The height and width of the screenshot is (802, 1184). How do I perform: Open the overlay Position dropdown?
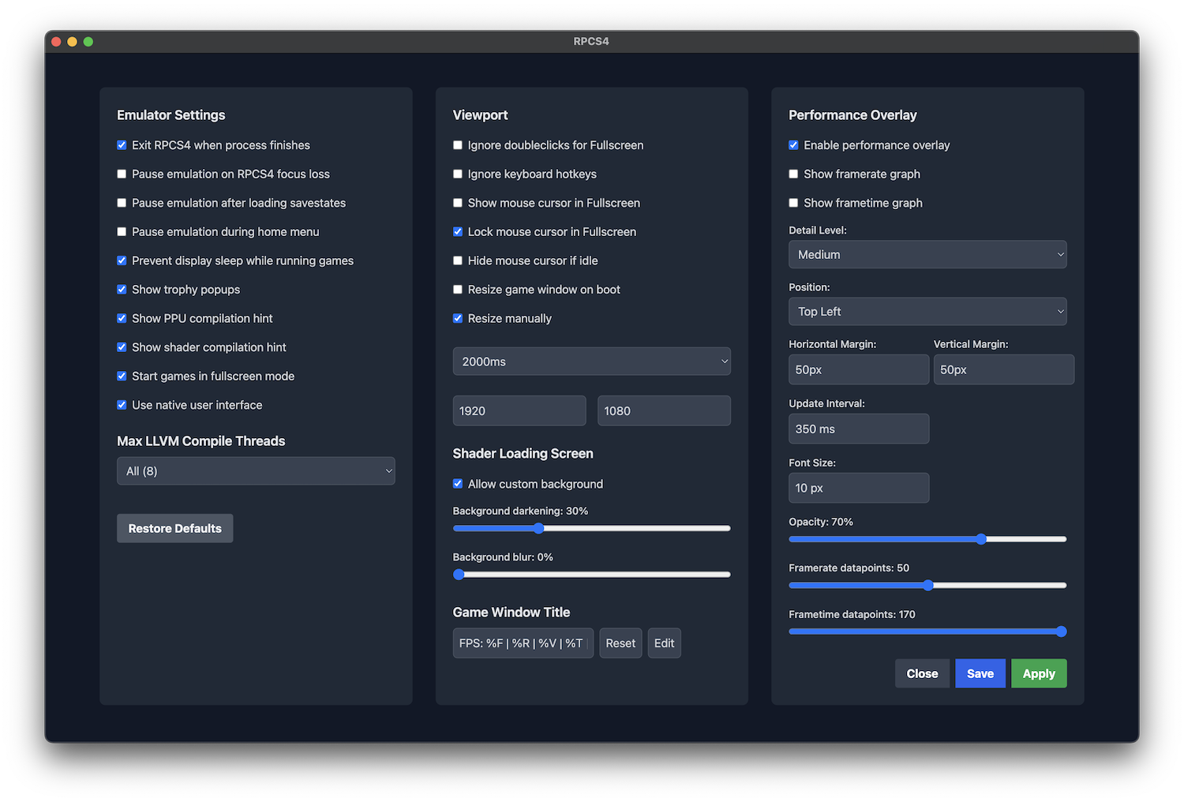tap(927, 311)
